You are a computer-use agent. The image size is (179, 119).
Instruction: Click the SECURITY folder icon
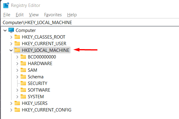pyautogui.click(x=23, y=83)
